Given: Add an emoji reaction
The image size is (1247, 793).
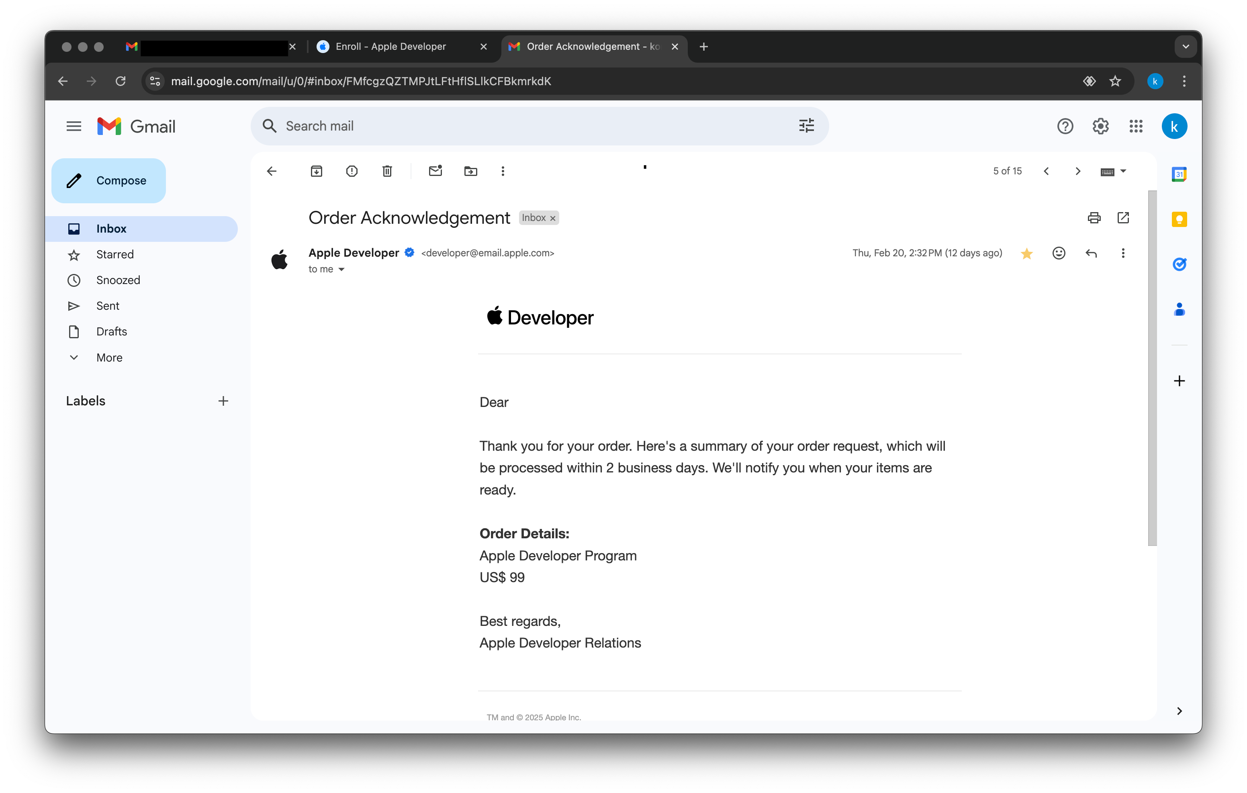Looking at the screenshot, I should click(x=1059, y=253).
